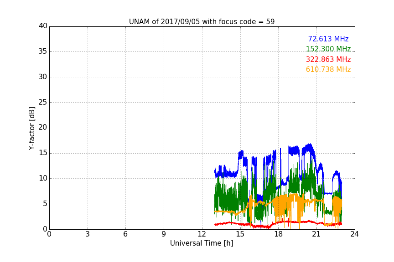Select the green 152.300 MHz legend label
The height and width of the screenshot is (262, 394).
pyautogui.click(x=328, y=49)
